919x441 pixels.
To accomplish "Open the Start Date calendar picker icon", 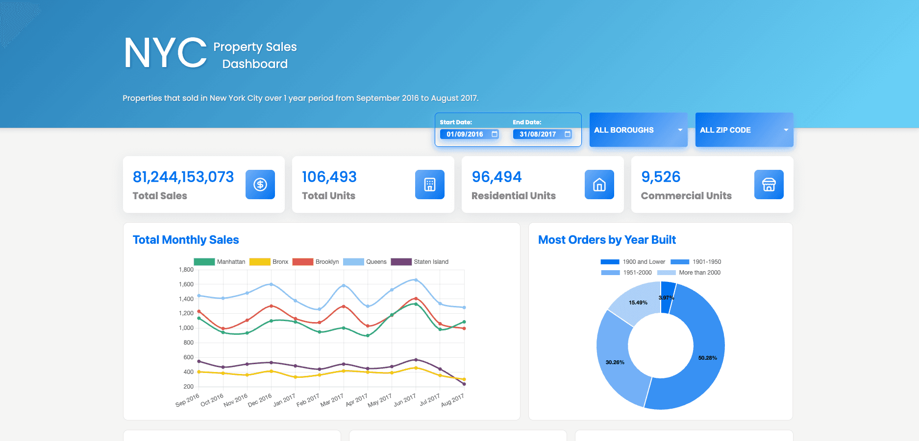I will pos(494,134).
